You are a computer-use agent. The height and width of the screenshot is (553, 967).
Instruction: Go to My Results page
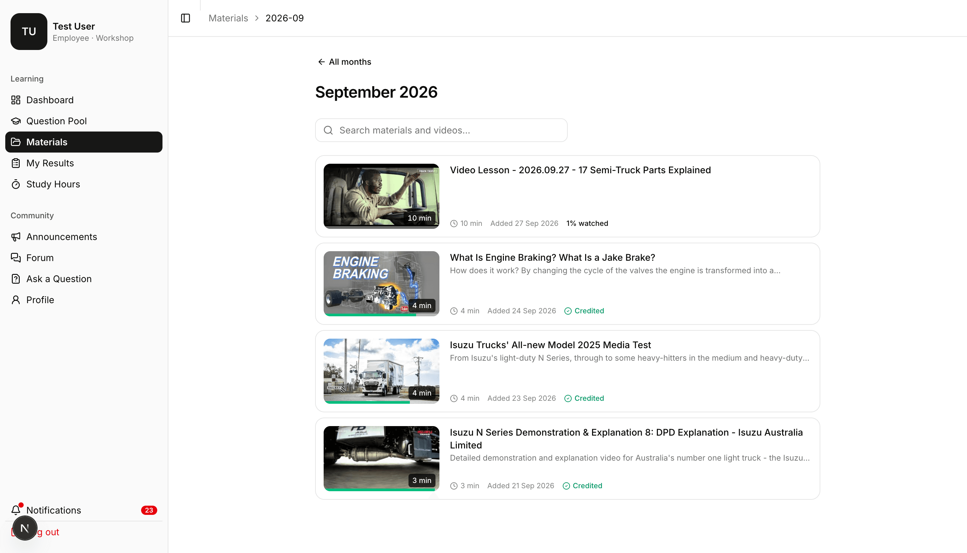point(84,163)
